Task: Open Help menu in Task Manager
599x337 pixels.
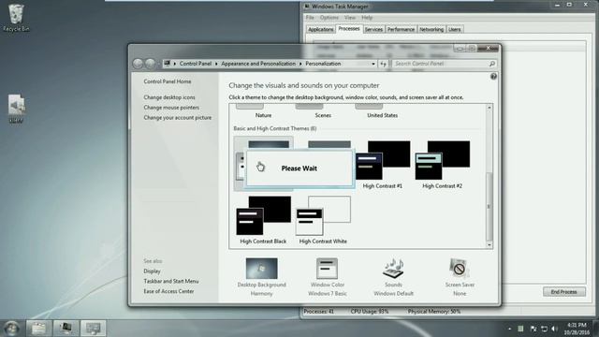Action: [367, 18]
